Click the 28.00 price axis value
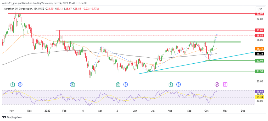The height and width of the screenshot is (121, 268). coord(259,40)
